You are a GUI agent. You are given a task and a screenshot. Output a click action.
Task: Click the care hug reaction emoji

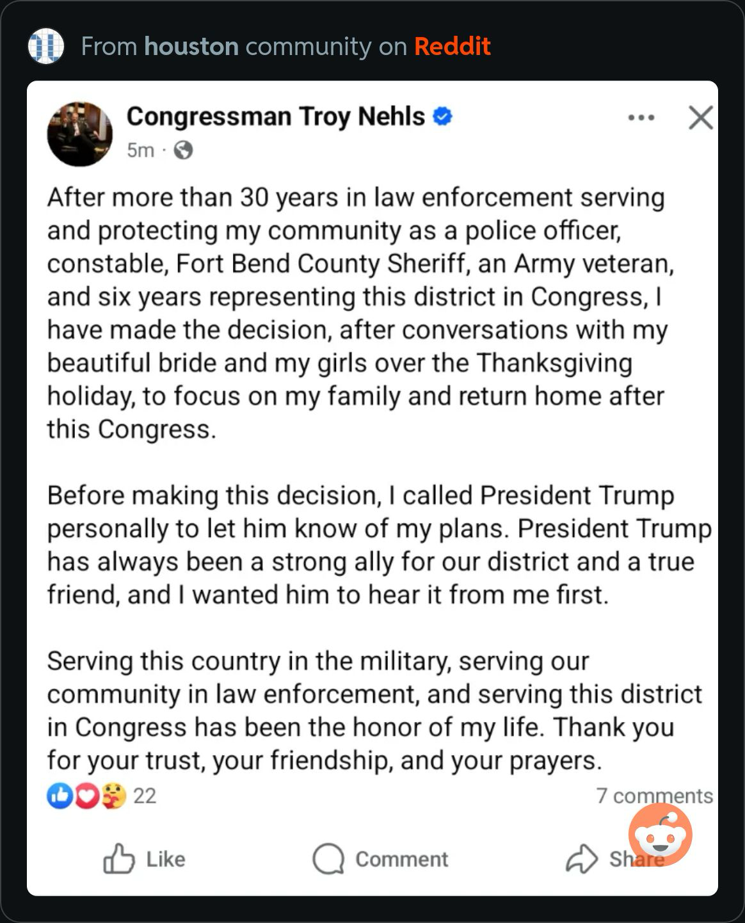pos(114,796)
